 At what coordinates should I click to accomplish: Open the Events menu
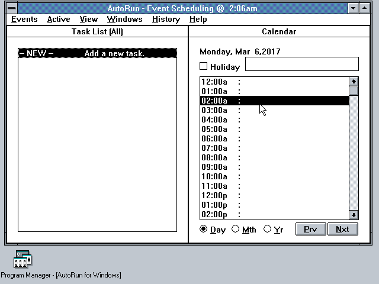click(24, 20)
